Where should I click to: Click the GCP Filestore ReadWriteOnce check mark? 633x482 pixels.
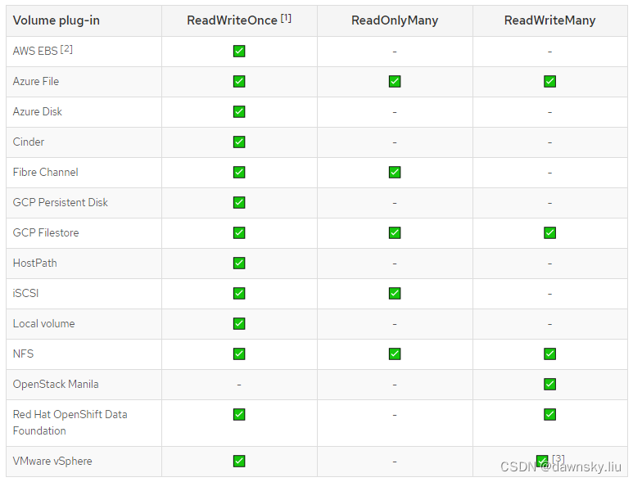(x=239, y=232)
